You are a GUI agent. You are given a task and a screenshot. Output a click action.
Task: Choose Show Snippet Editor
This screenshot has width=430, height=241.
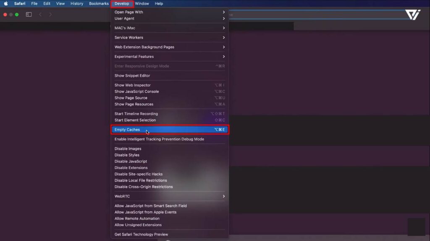(170, 75)
